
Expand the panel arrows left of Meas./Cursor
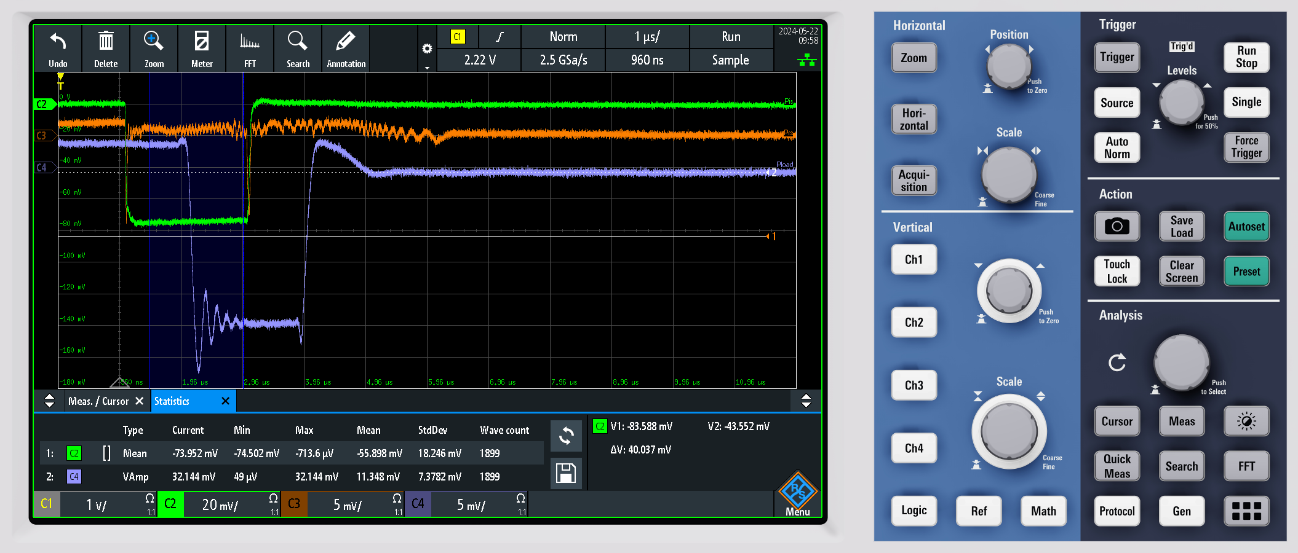coord(50,401)
